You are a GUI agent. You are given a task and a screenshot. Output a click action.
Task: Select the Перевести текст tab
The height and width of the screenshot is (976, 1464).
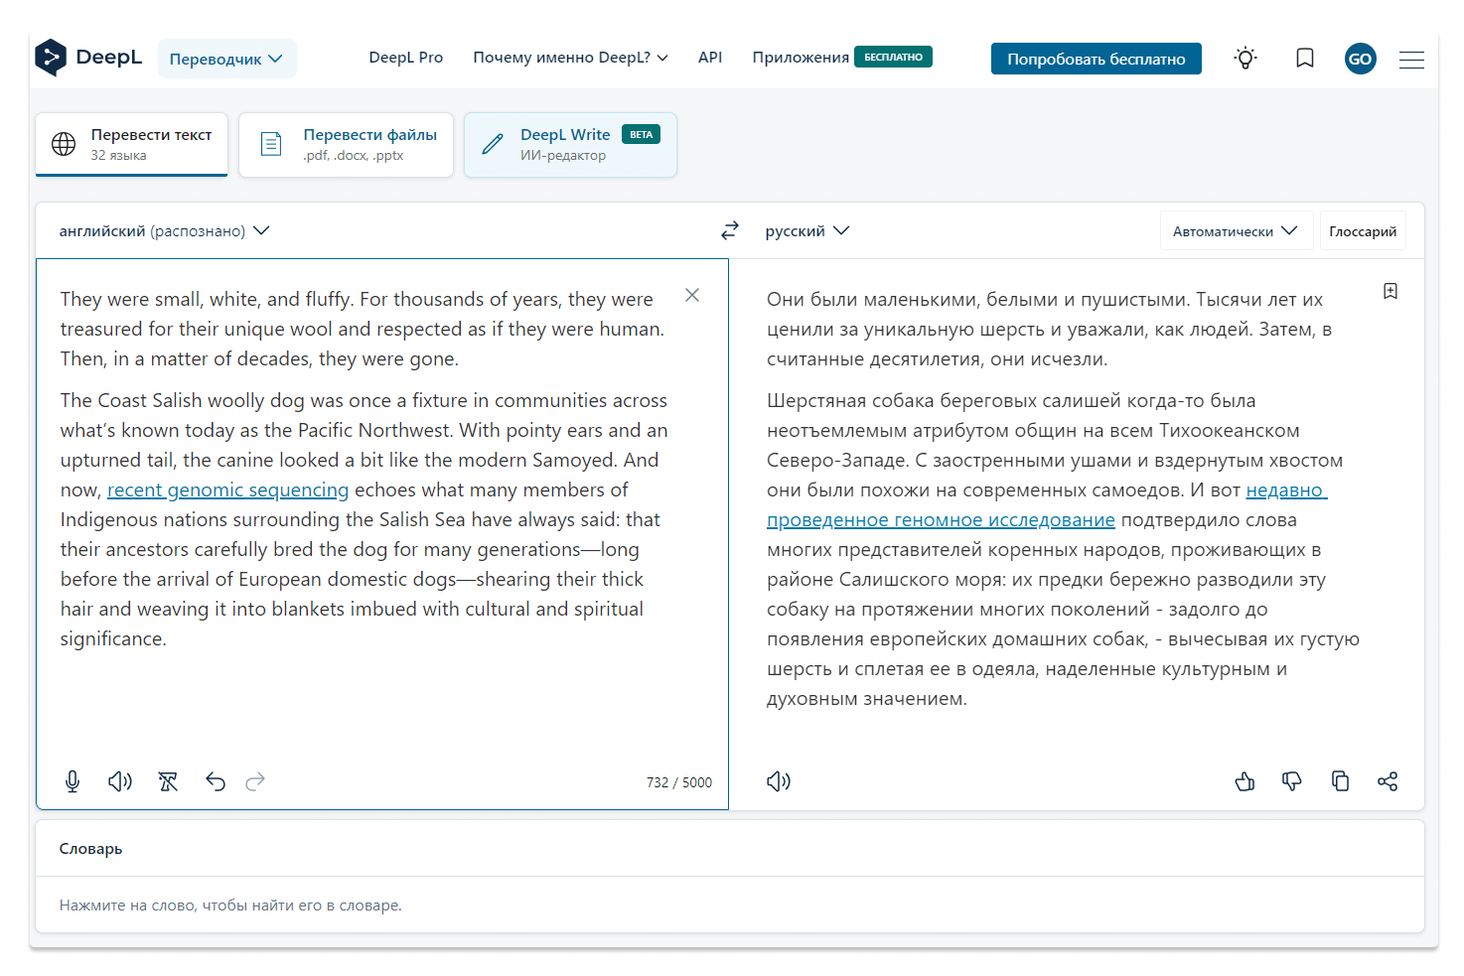pyautogui.click(x=131, y=144)
